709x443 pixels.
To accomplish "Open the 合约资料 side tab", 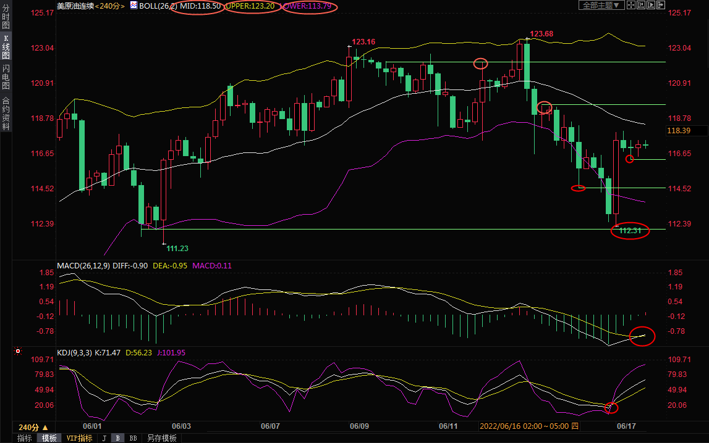I will [x=6, y=113].
